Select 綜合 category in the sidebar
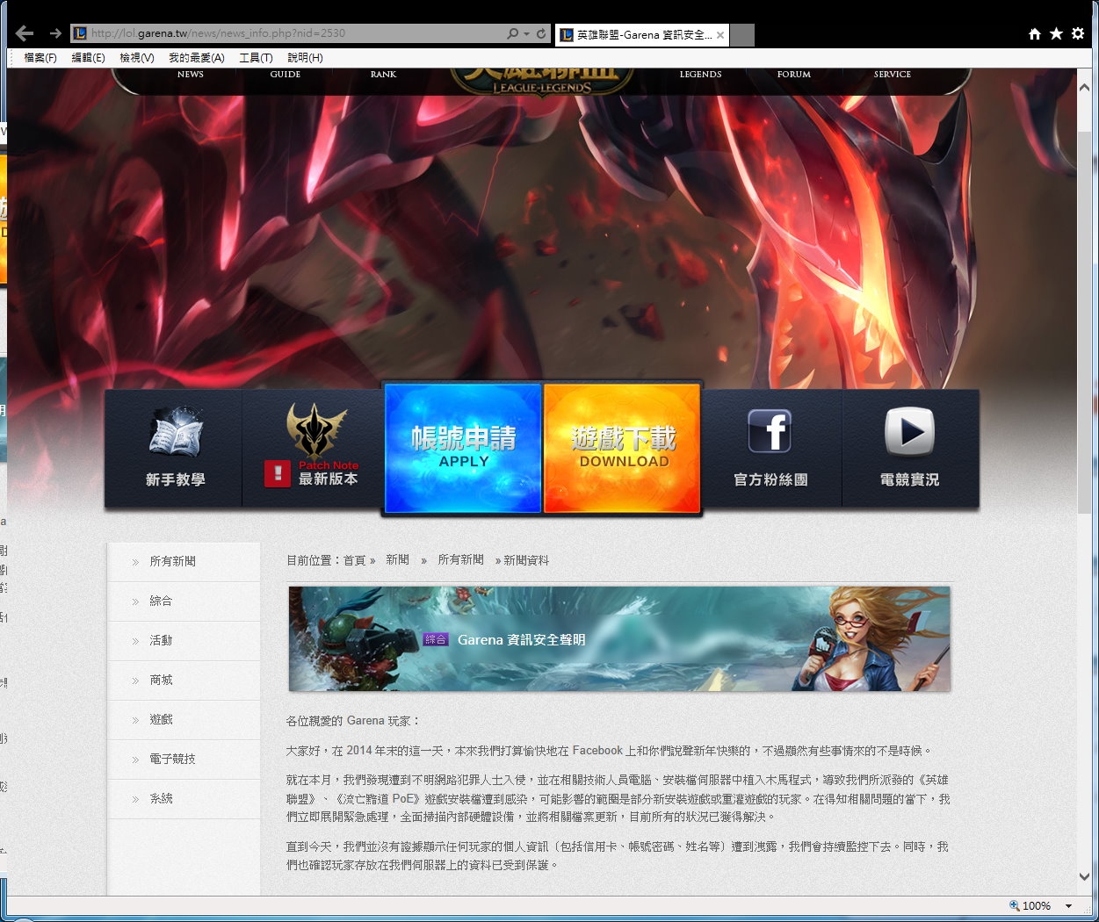The height and width of the screenshot is (922, 1099). click(x=184, y=601)
